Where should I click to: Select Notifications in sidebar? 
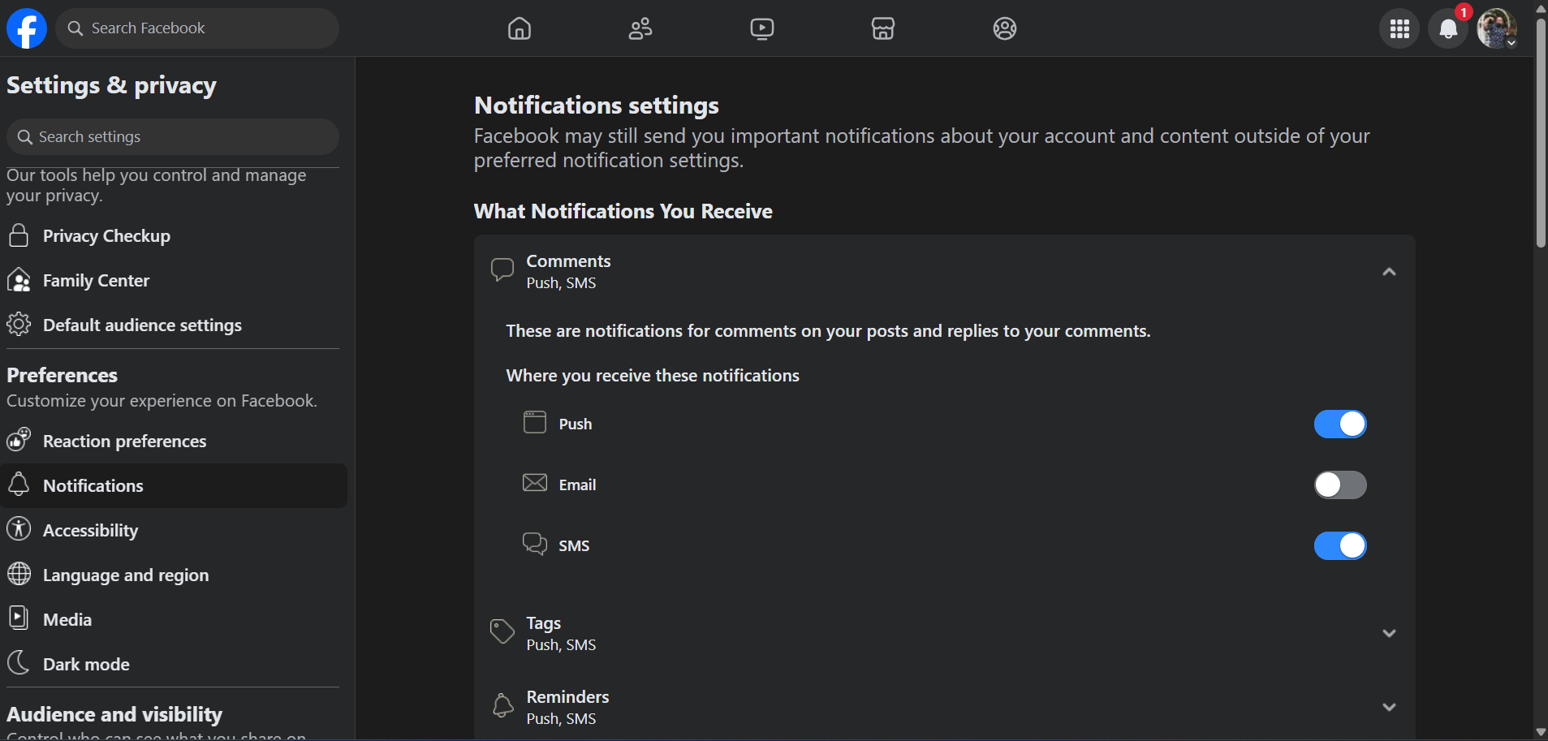[x=174, y=486]
